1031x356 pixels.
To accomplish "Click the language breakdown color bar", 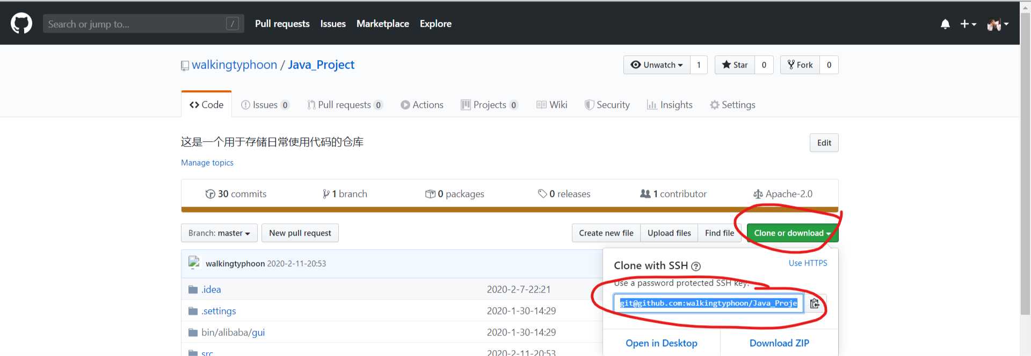I will (x=510, y=209).
